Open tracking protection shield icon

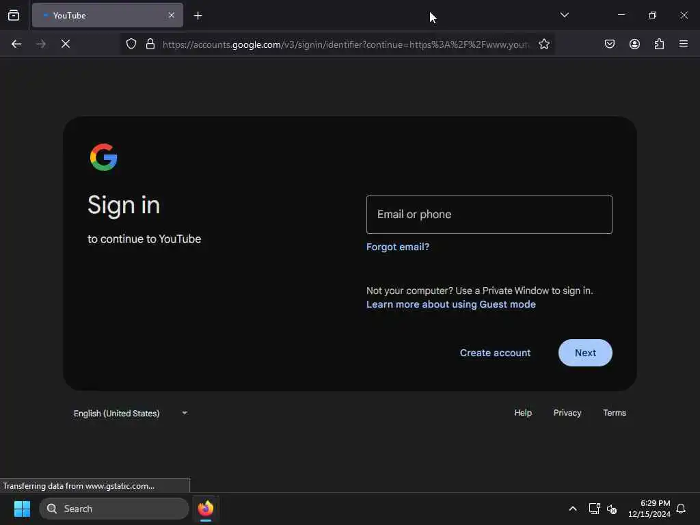click(131, 44)
